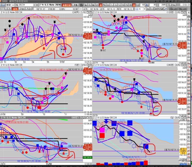Toggle the clock 'off' switch button
This screenshot has width=192, height=167.
(173, 9)
